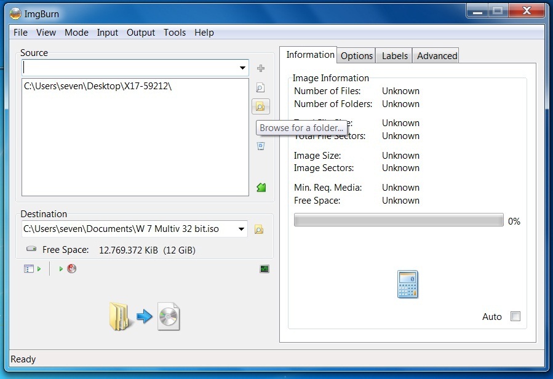The image size is (553, 379).
Task: Click the Image Size Unknown value
Action: point(400,156)
